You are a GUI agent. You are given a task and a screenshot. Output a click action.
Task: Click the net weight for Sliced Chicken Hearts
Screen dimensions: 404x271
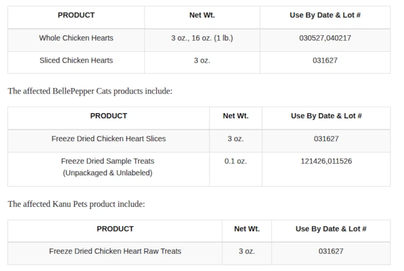202,60
